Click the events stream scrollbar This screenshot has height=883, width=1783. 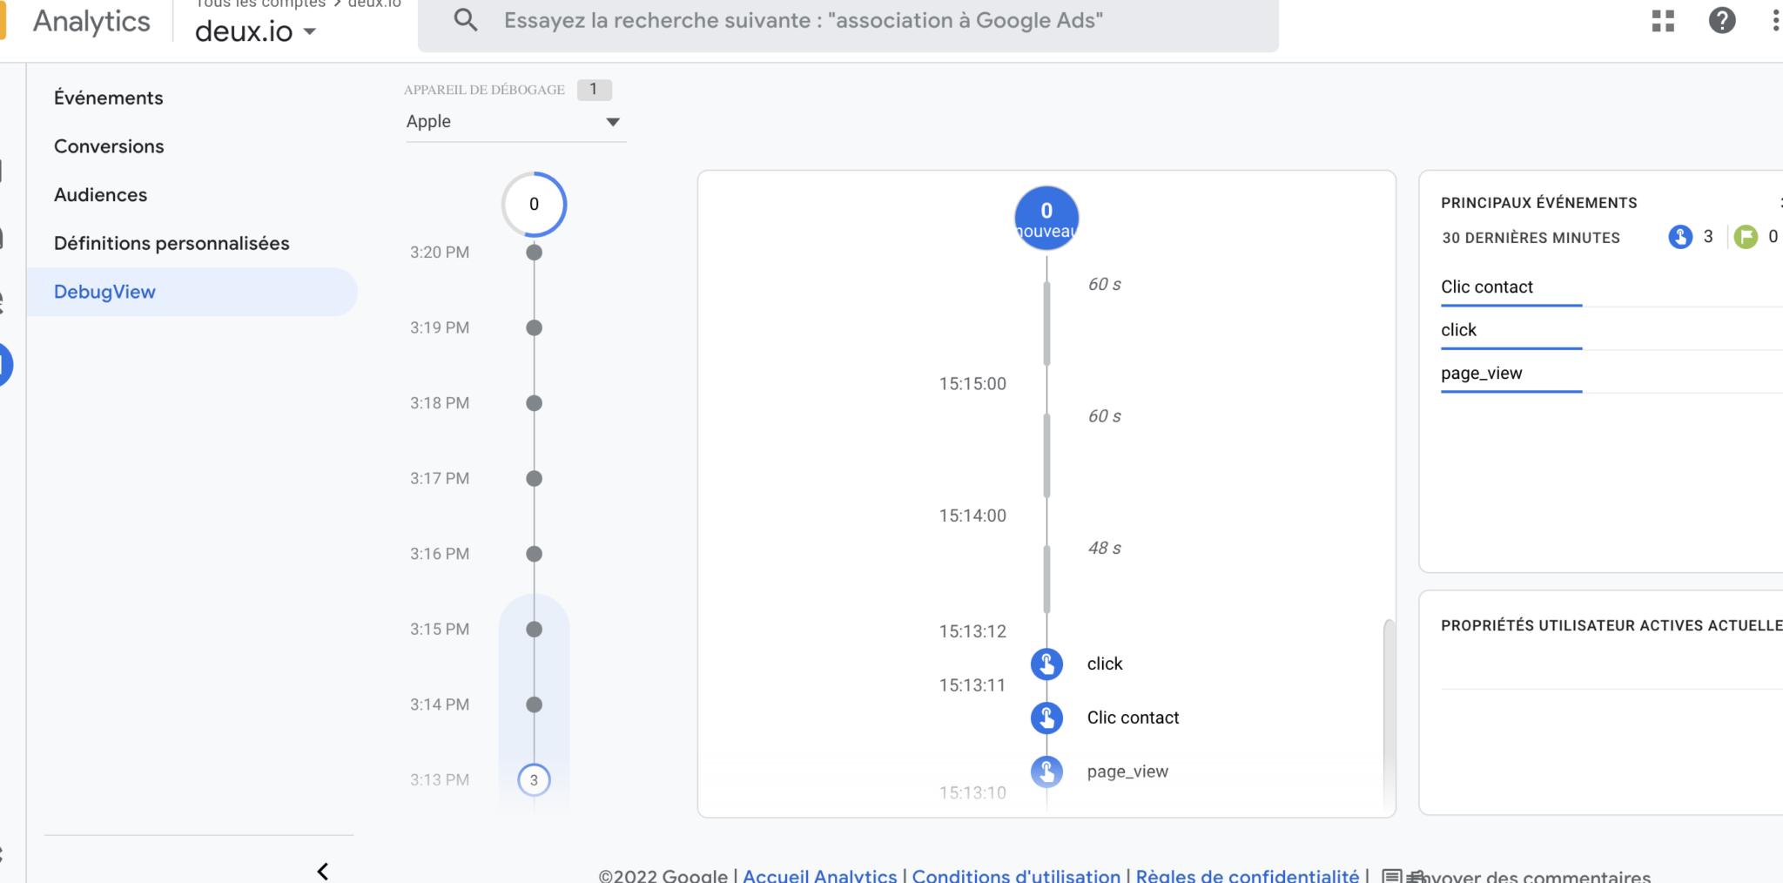tap(1389, 714)
